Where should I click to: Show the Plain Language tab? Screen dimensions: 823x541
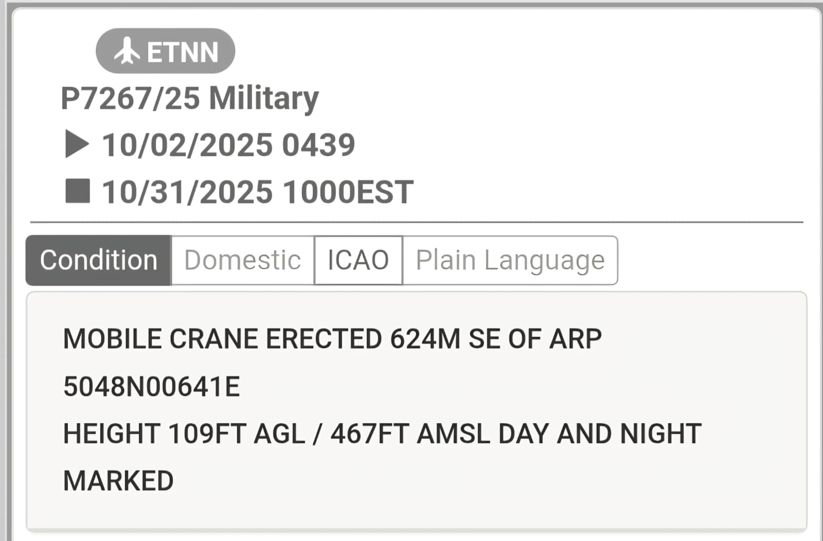[x=510, y=260]
